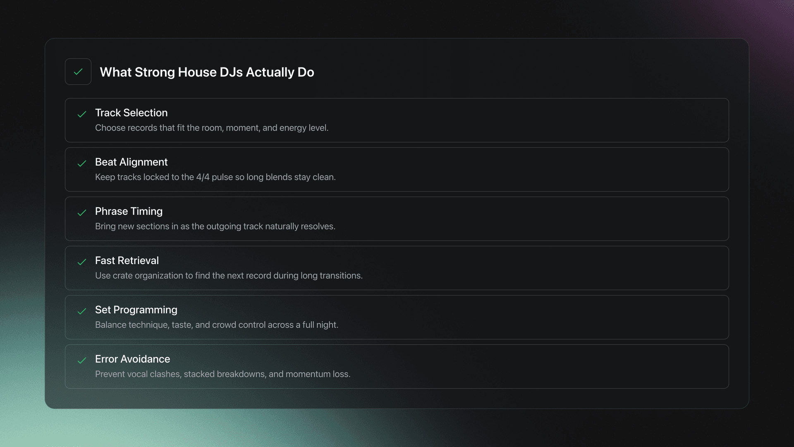Select the Fast Retrieval card panel
794x447 pixels.
[x=397, y=268]
